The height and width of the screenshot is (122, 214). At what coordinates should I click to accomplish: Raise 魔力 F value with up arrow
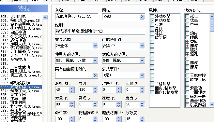coord(142,103)
